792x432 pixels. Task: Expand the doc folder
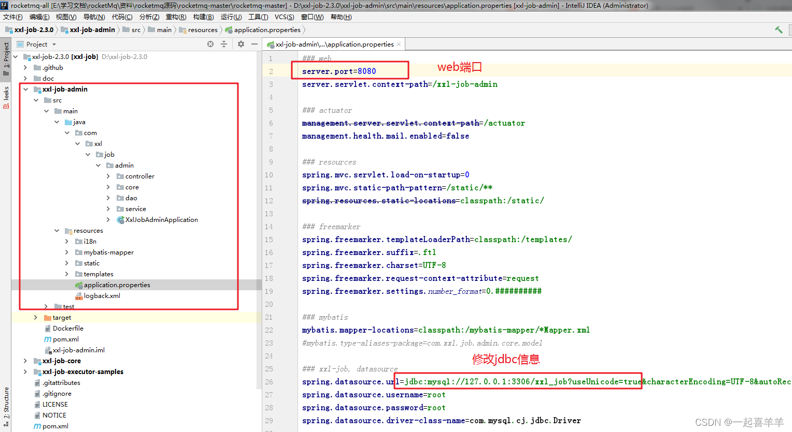(25, 79)
